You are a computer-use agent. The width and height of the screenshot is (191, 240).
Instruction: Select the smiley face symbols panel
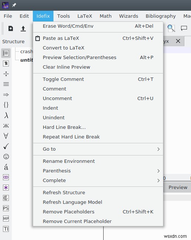(6, 157)
